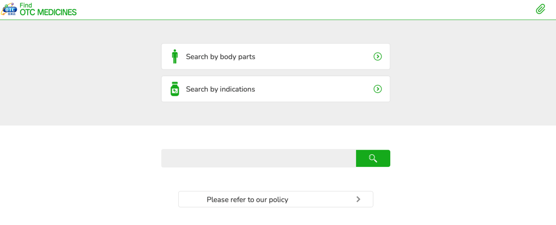Click the "Find" text in the header
Screen dimensions: 556x225
pyautogui.click(x=26, y=5)
